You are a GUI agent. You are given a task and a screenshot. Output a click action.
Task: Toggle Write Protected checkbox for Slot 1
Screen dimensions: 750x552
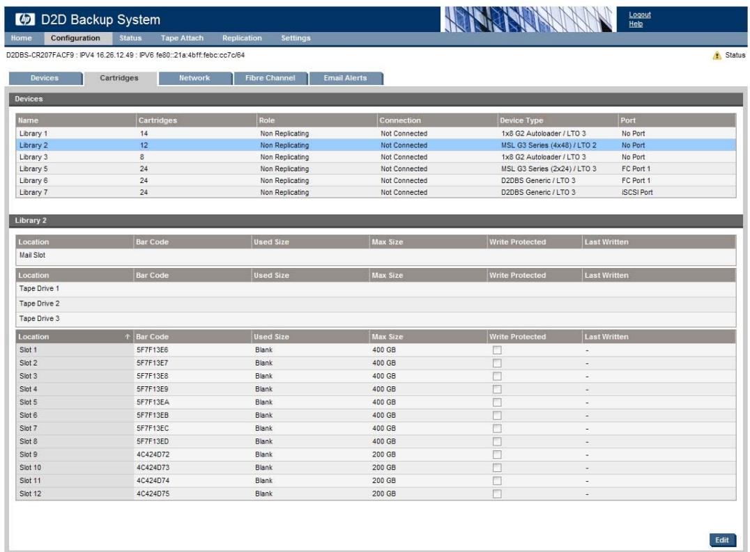497,350
